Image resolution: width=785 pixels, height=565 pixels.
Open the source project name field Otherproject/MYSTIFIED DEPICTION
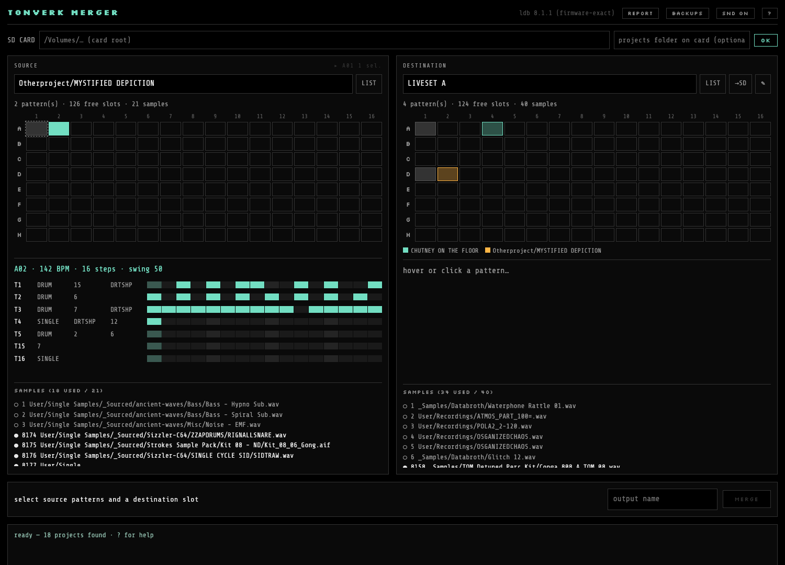183,84
